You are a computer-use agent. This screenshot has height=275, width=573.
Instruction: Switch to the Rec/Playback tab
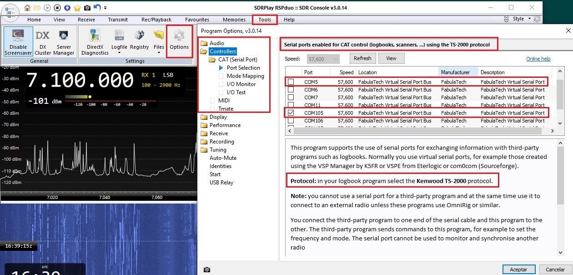[156, 20]
